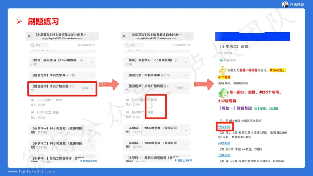The height and width of the screenshot is (176, 313).
Task: Tap 回到上次学习 button in left phone
Action: point(89,161)
